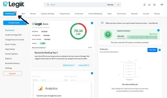Screen dimensions: 167x98
Task: Click the Add New task button
Action: coord(152,50)
